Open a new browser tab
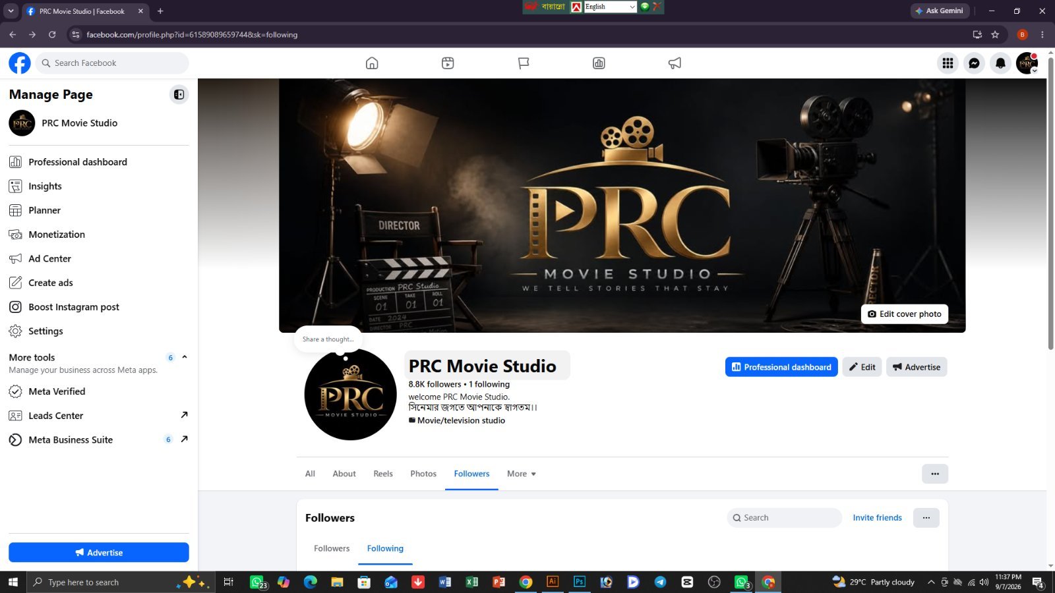 point(160,11)
